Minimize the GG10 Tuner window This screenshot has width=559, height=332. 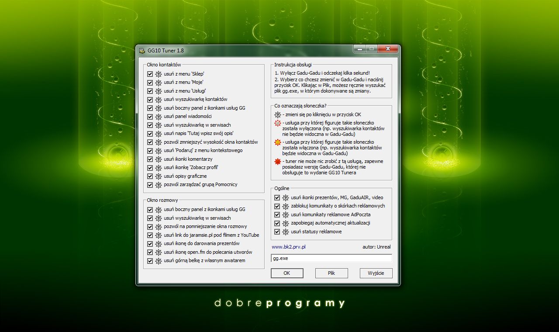(x=360, y=49)
